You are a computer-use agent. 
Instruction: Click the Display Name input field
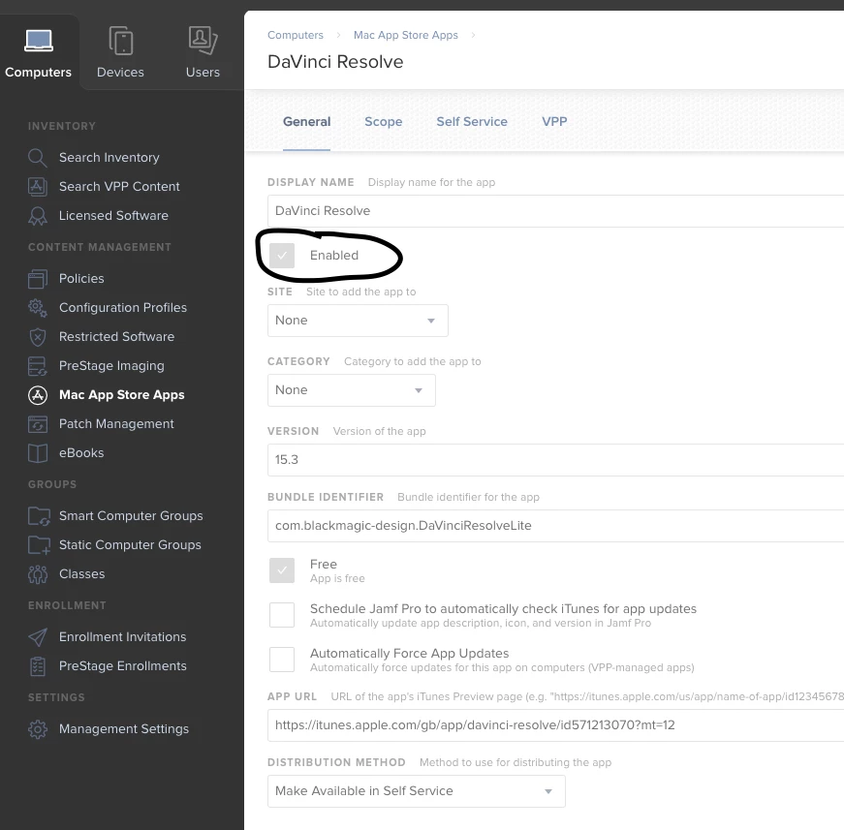[x=555, y=211]
